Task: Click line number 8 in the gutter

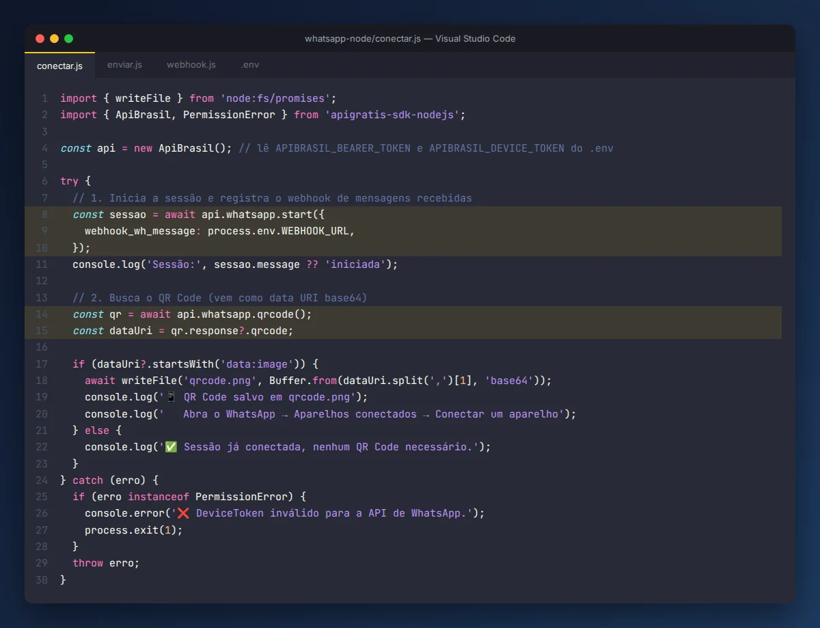Action: tap(44, 215)
